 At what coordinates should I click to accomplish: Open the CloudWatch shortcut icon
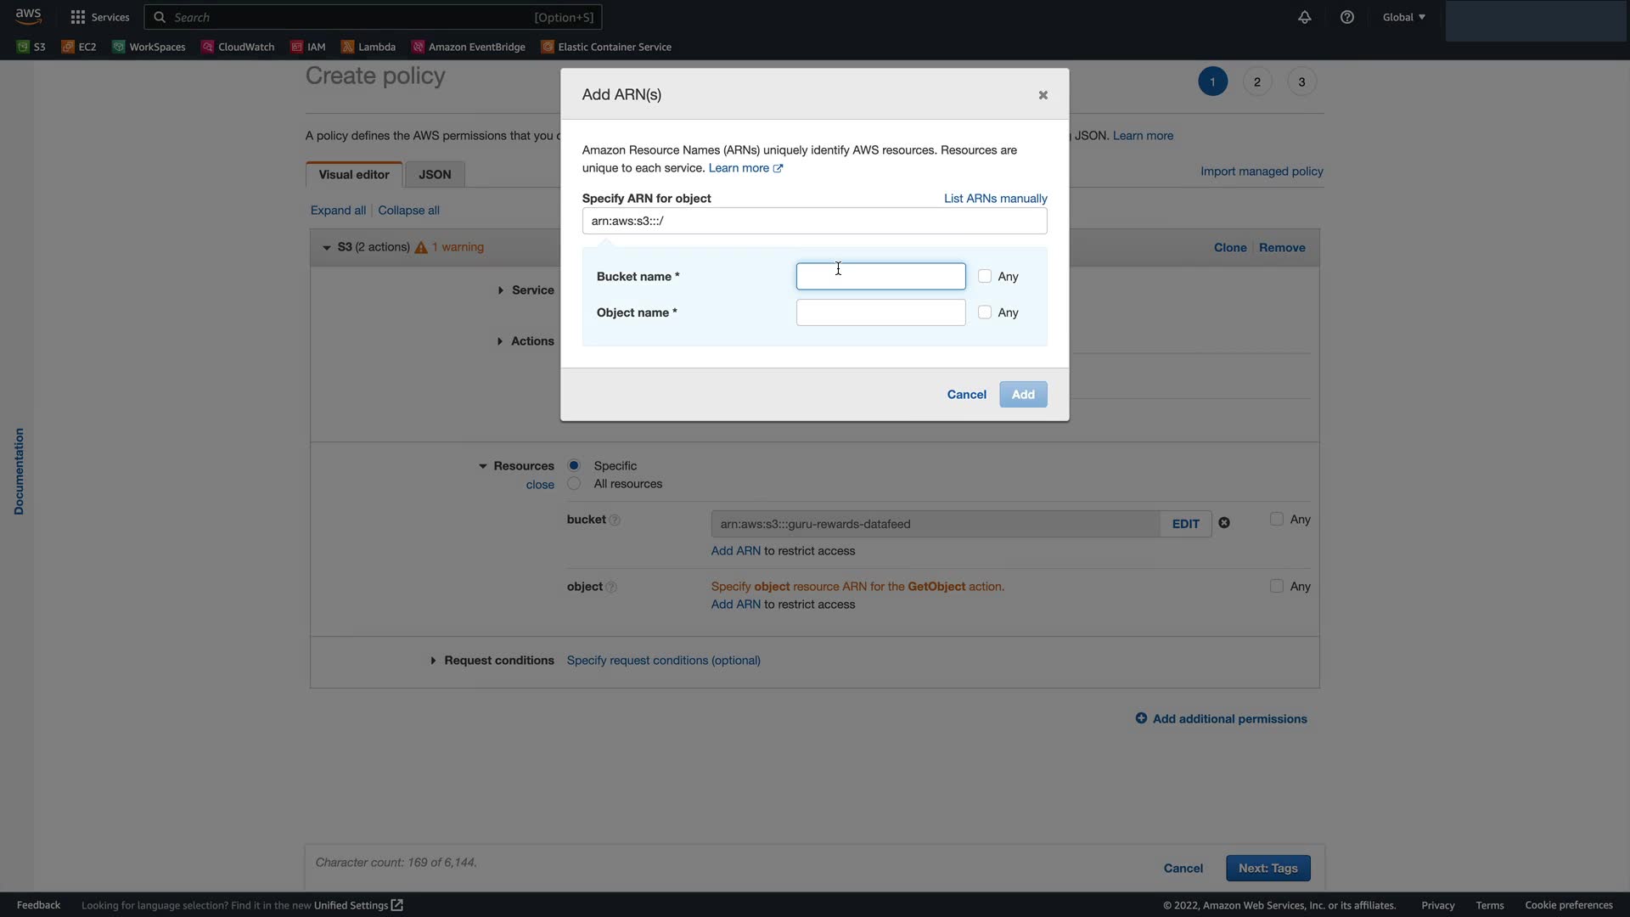click(x=207, y=47)
